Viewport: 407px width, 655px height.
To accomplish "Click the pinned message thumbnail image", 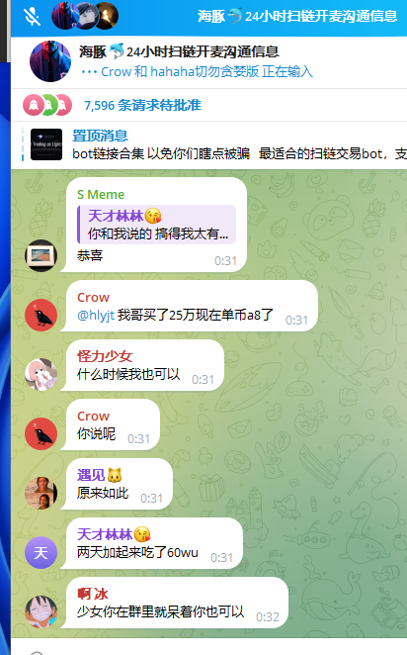I will 46,144.
